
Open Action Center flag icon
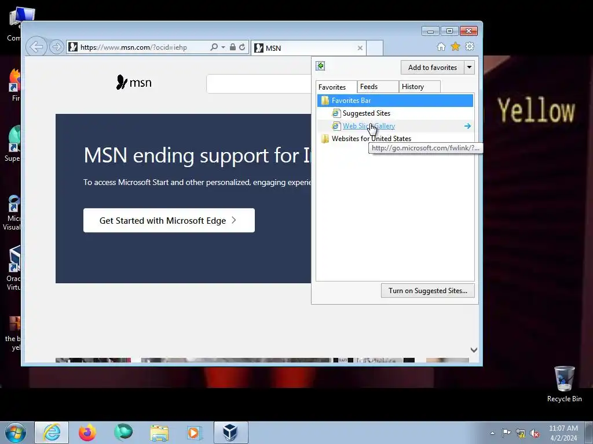pos(506,433)
